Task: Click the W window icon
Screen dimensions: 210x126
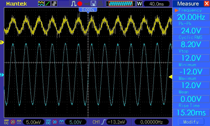Action: [x=139, y=4]
